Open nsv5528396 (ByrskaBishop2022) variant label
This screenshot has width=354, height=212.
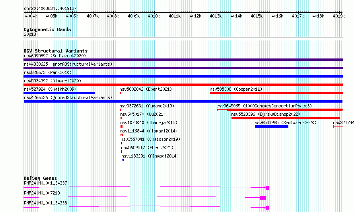tap(266, 114)
